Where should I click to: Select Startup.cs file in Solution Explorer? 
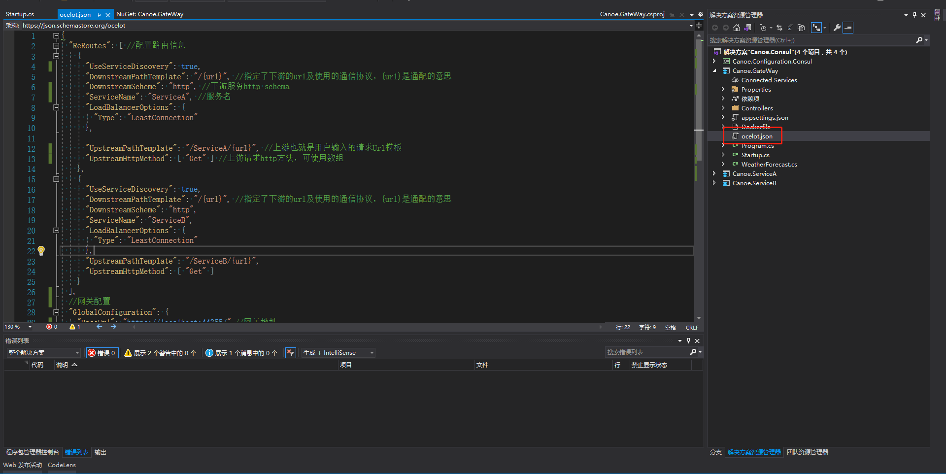pos(755,155)
